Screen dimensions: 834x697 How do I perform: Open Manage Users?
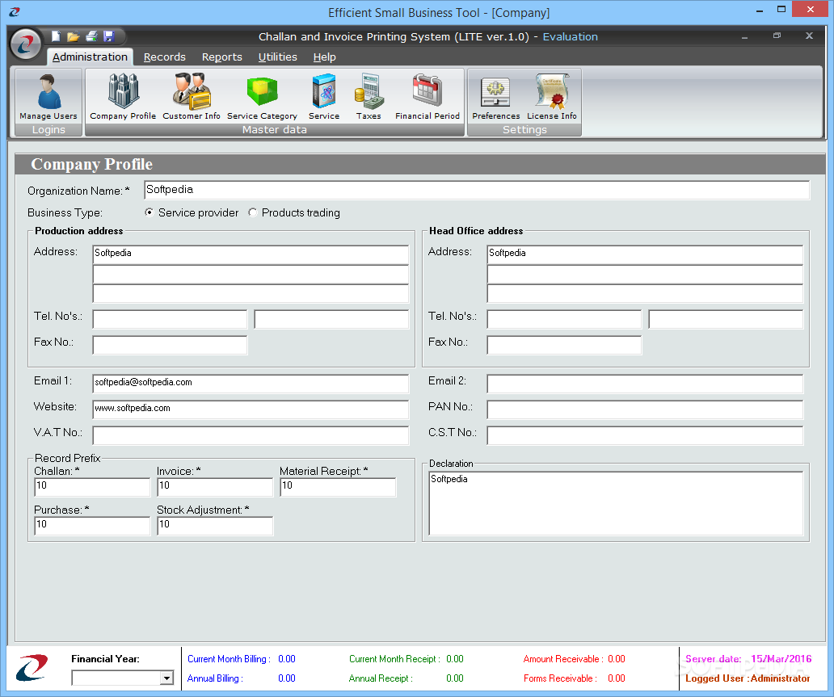[48, 97]
